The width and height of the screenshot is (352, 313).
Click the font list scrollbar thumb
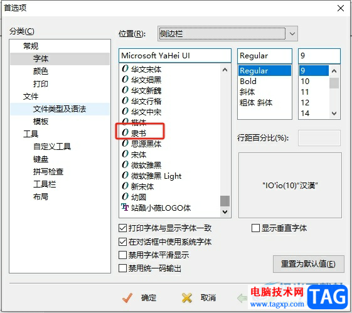pyautogui.click(x=225, y=201)
